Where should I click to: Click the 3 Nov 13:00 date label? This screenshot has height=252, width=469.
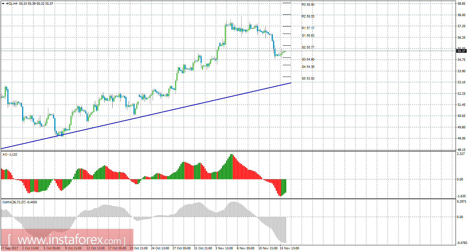[x=224, y=248]
